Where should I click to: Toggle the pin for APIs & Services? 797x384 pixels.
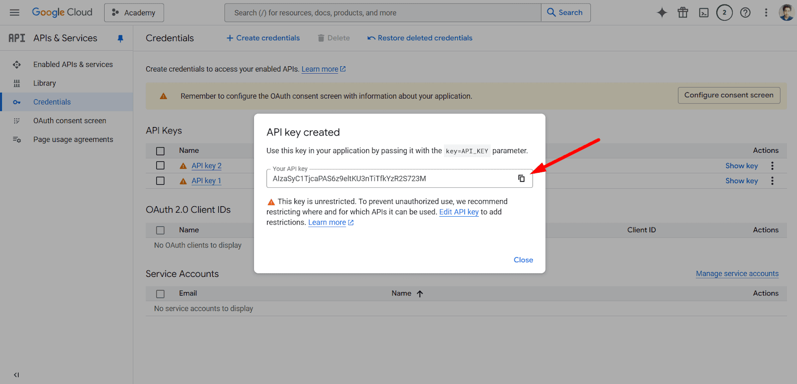pyautogui.click(x=120, y=38)
